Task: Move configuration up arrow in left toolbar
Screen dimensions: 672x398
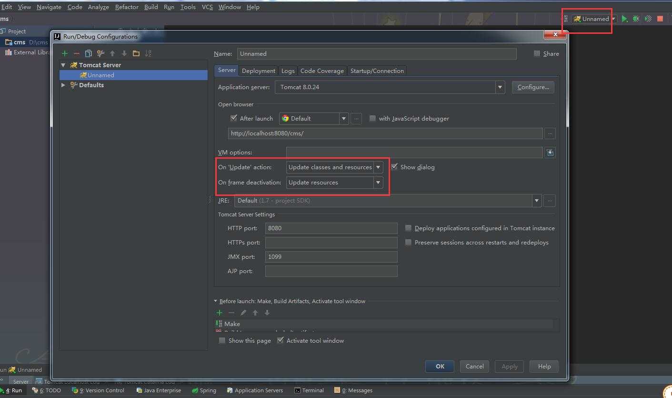Action: click(x=112, y=53)
